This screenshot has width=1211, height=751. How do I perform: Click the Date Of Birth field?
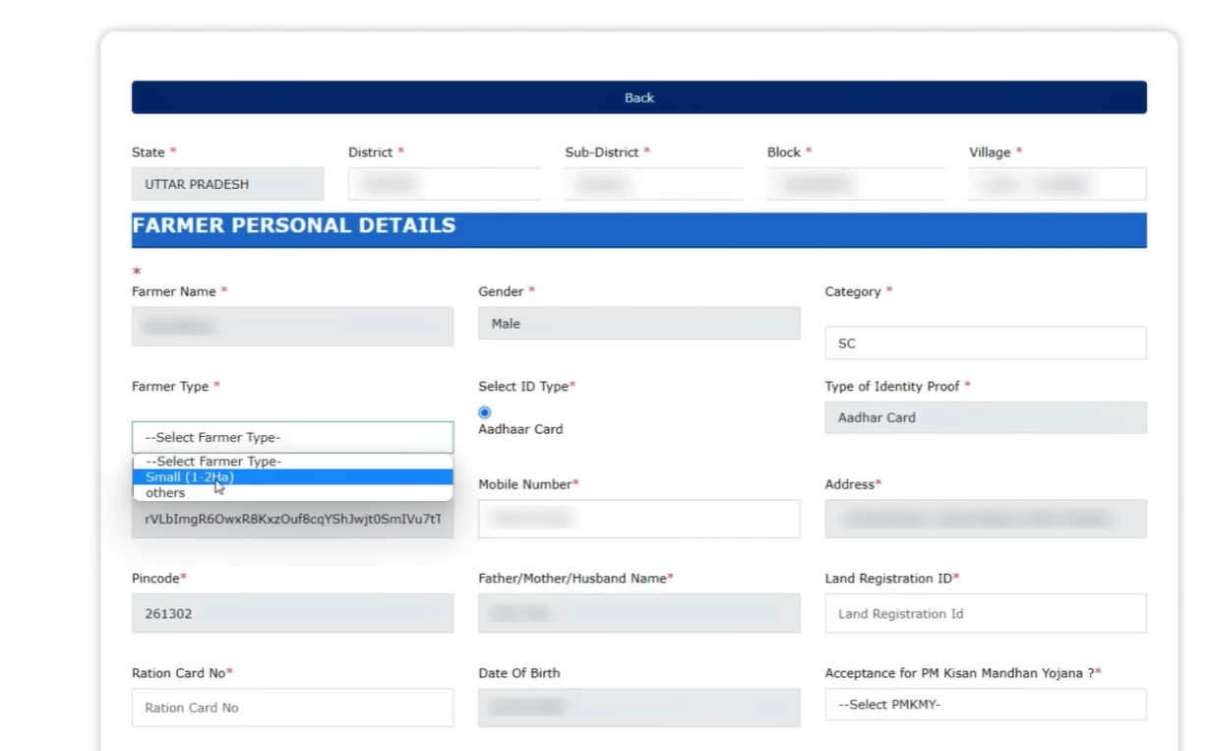638,707
